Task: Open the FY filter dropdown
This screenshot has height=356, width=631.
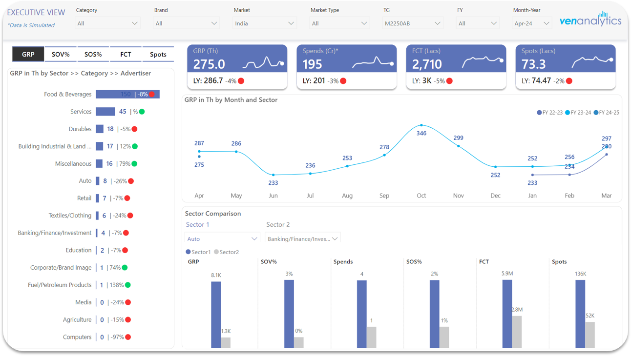Action: pyautogui.click(x=477, y=23)
